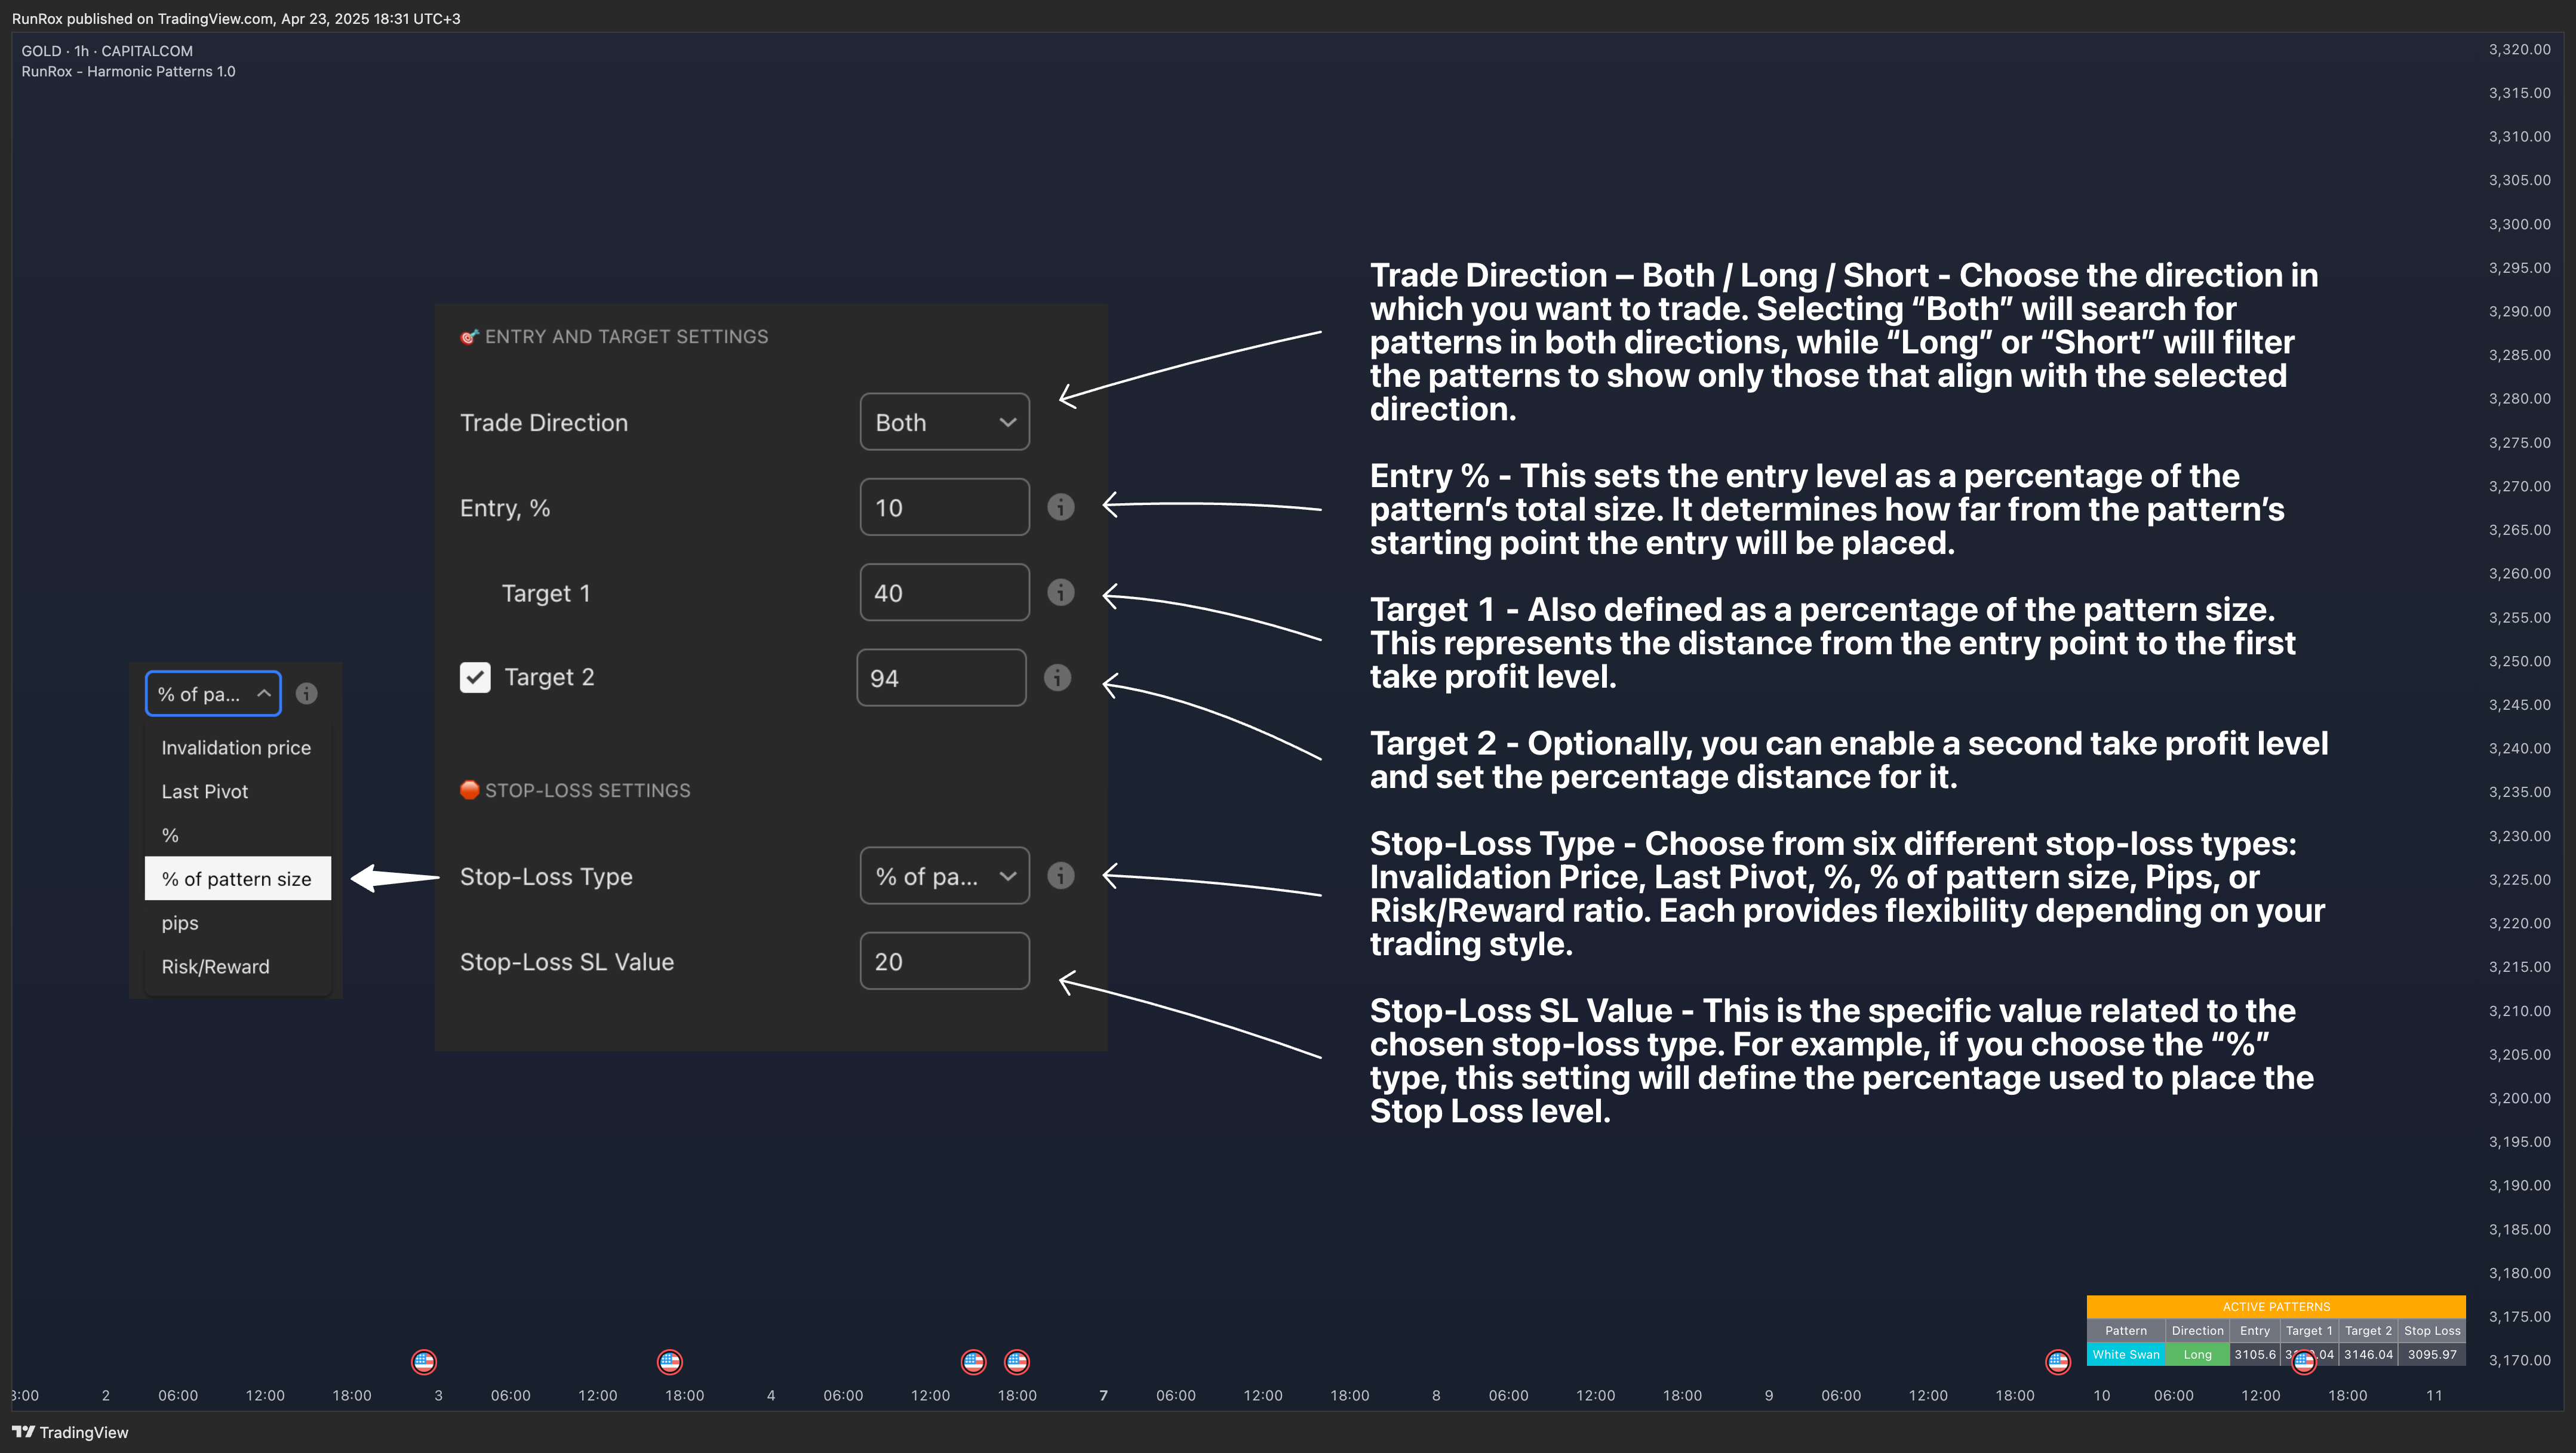The width and height of the screenshot is (2576, 1453).
Task: Click the first US flag economic event marker
Action: (424, 1361)
